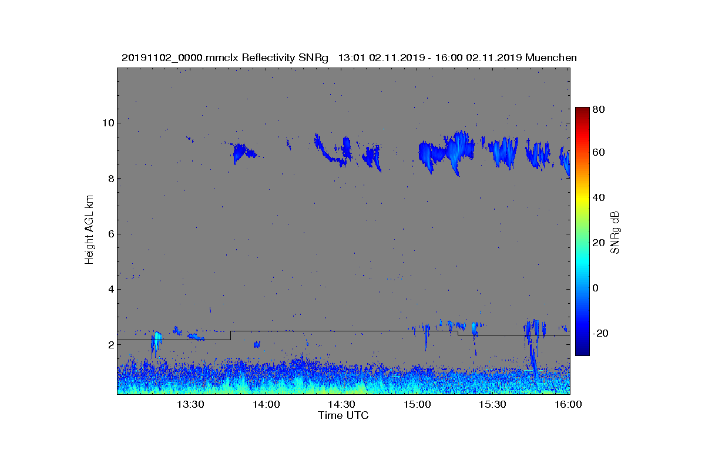Click the plot title text starting 20191102_0000.mmclx
Image resolution: width=705 pixels, height=470 pixels.
[349, 58]
